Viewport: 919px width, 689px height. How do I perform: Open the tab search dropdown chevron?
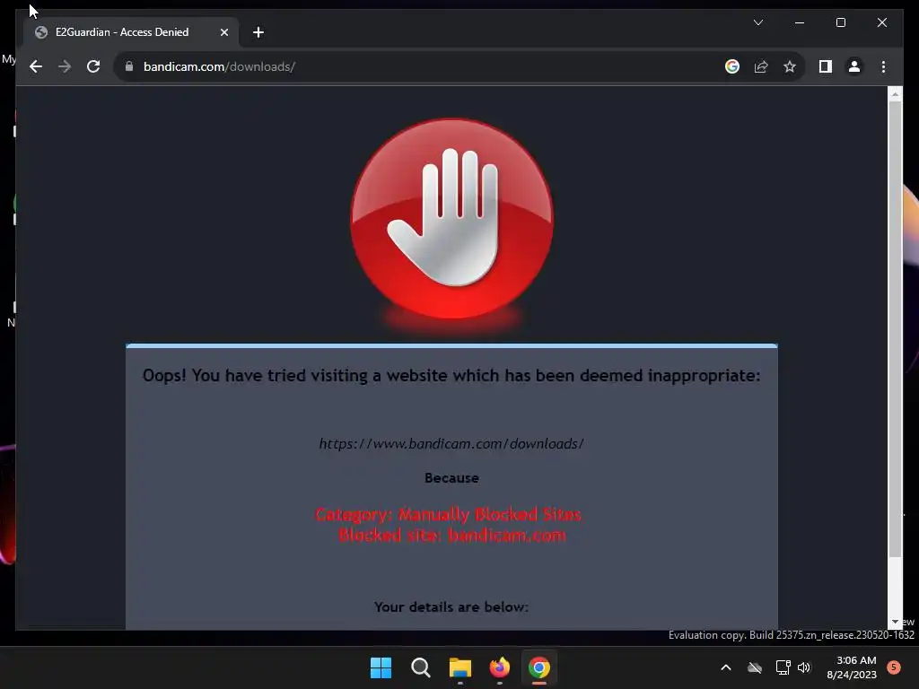(758, 22)
